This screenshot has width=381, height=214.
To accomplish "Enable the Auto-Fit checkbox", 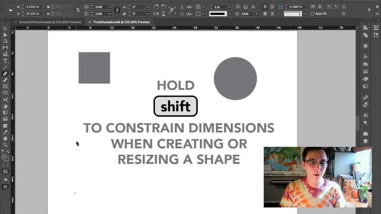I will tap(313, 14).
